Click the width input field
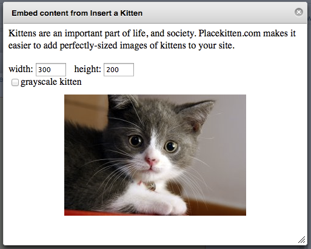The height and width of the screenshot is (249, 311). pyautogui.click(x=51, y=70)
